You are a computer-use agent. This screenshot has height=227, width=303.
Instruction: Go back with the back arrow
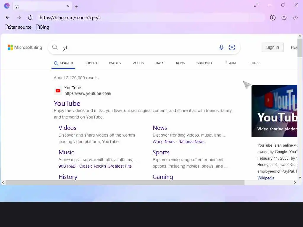(x=7, y=17)
